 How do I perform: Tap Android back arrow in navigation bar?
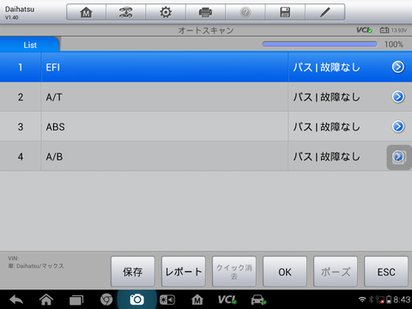pyautogui.click(x=16, y=300)
